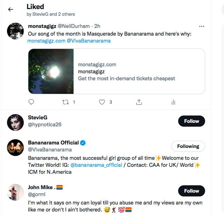Image resolution: width=224 pixels, height=216 pixels.
Task: Click the back arrow icon
Action: point(10,9)
